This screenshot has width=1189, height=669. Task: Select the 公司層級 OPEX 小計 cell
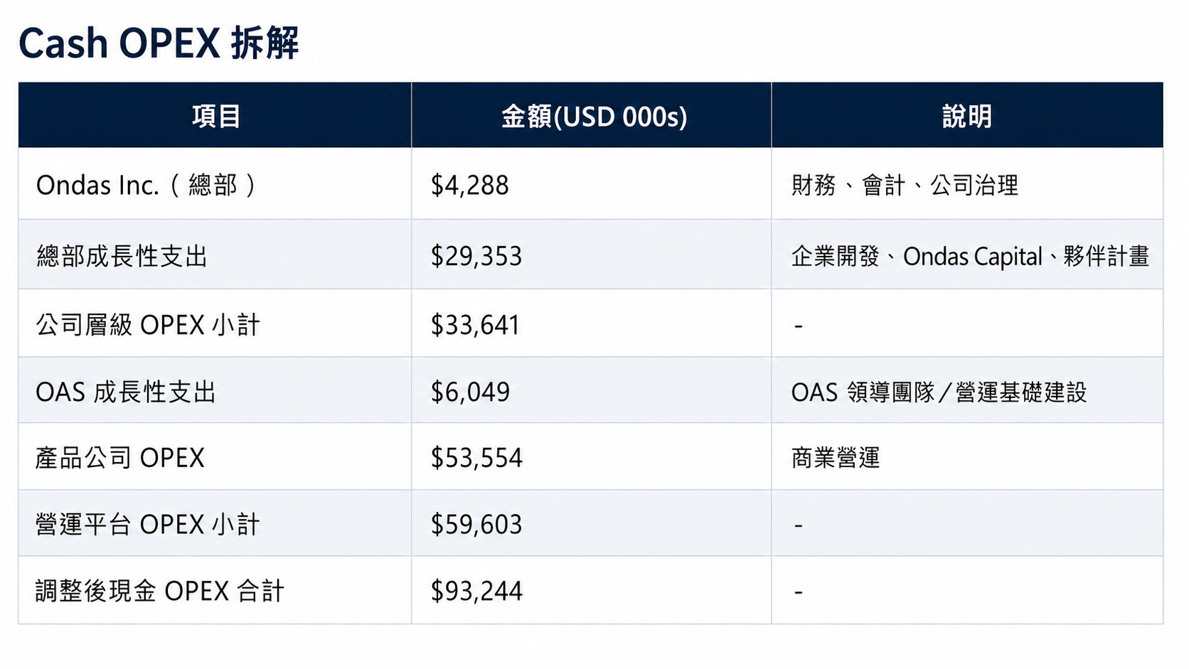pyautogui.click(x=148, y=325)
